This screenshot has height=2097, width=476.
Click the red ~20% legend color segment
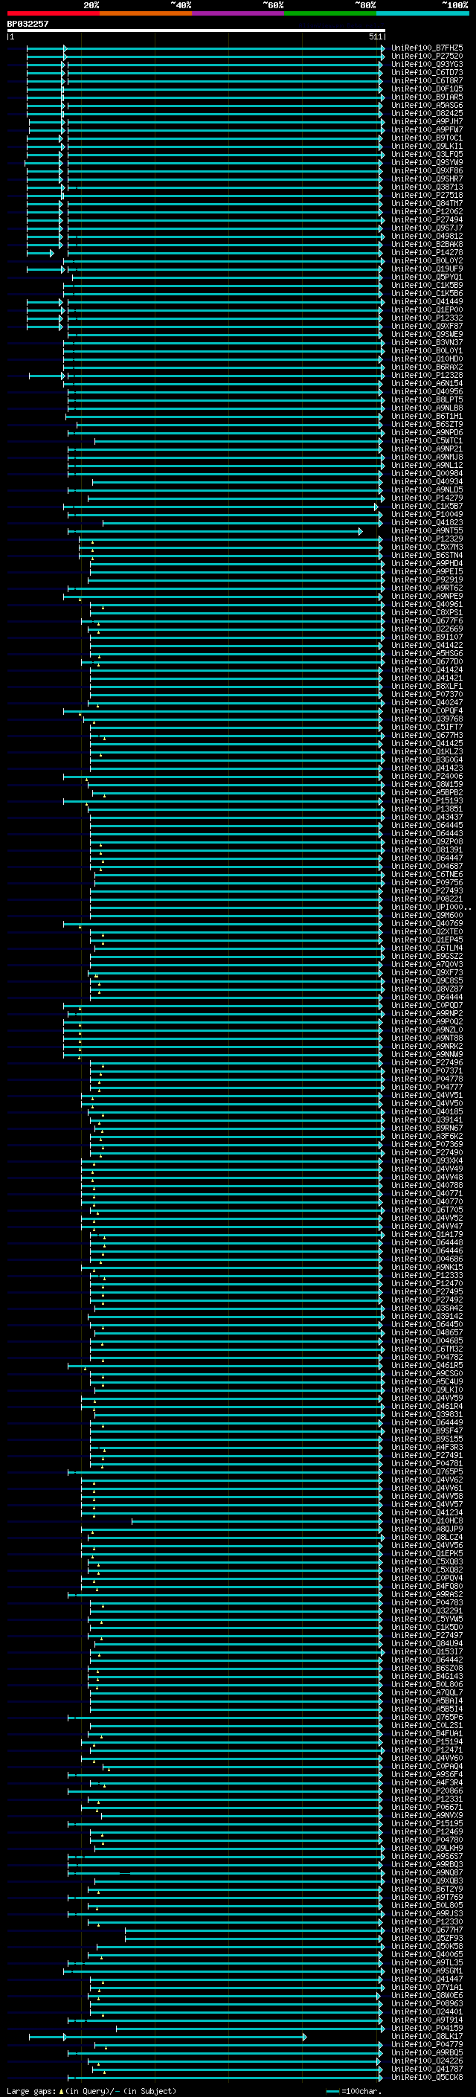point(54,13)
